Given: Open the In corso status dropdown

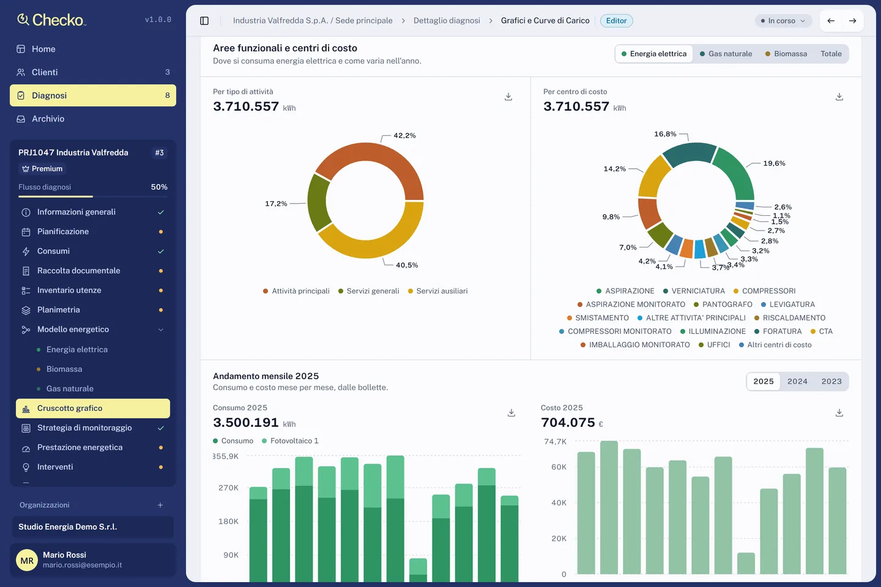Looking at the screenshot, I should tap(783, 21).
